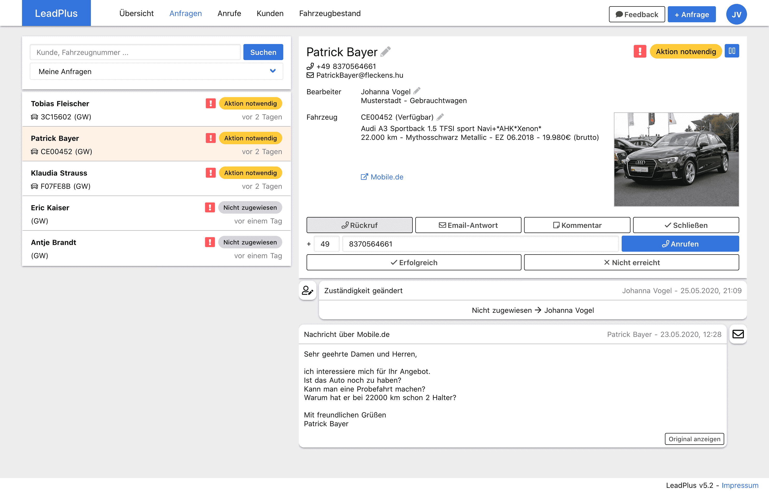
Task: Click Erfolgreich to mark call successful
Action: tap(414, 262)
